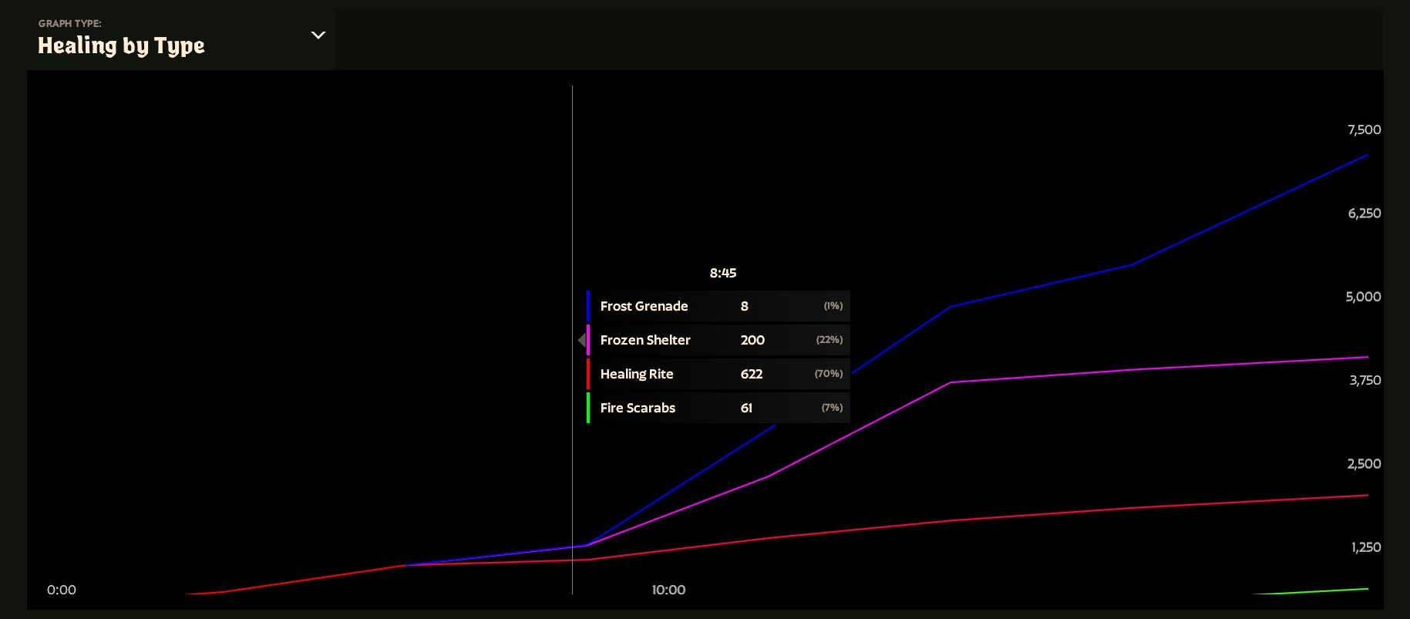Select the Frozen Shelter tooltip row
The height and width of the screenshot is (619, 1410).
718,340
